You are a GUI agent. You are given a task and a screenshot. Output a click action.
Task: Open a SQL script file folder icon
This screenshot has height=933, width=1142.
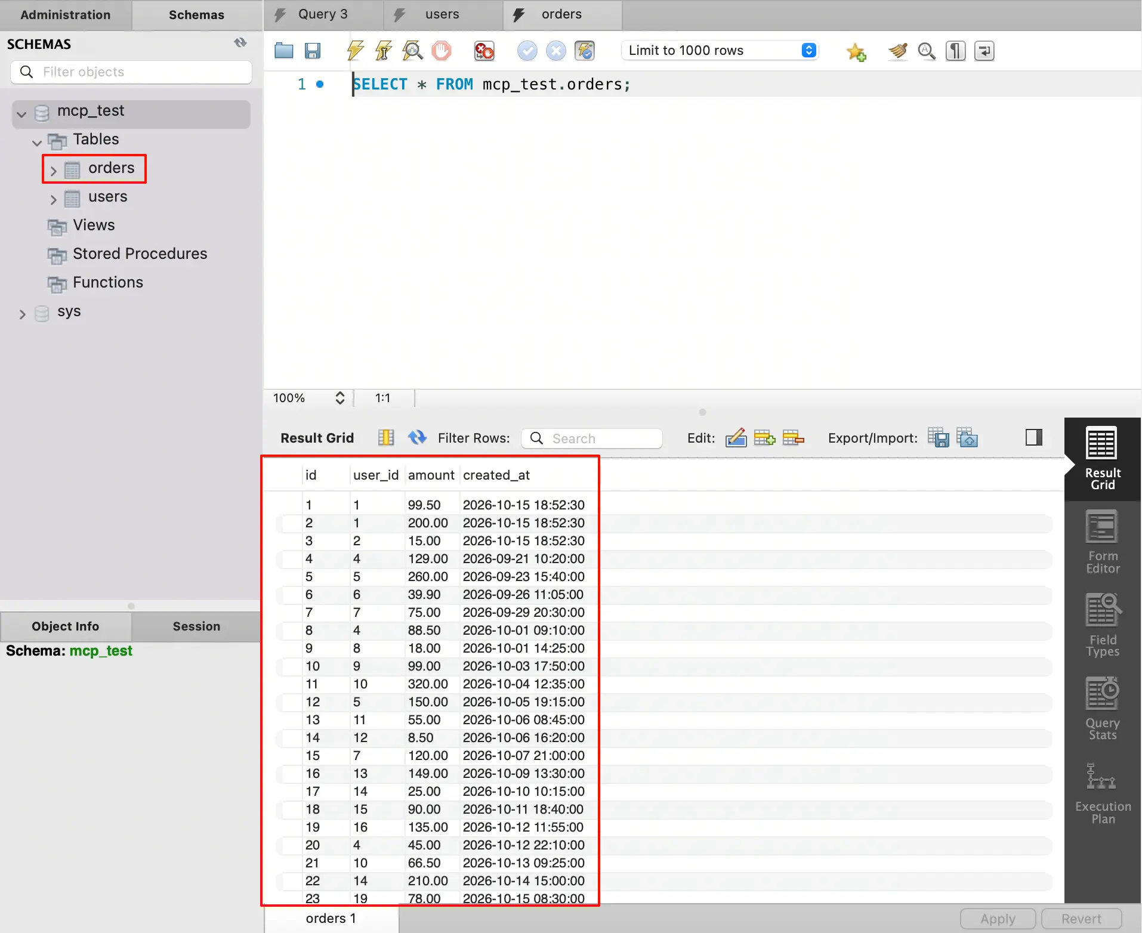pyautogui.click(x=284, y=51)
